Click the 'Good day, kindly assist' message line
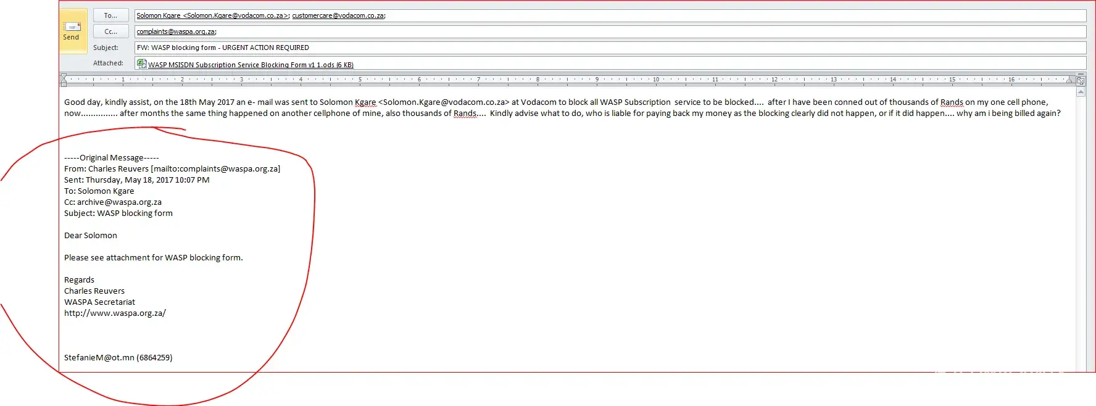 [x=556, y=102]
